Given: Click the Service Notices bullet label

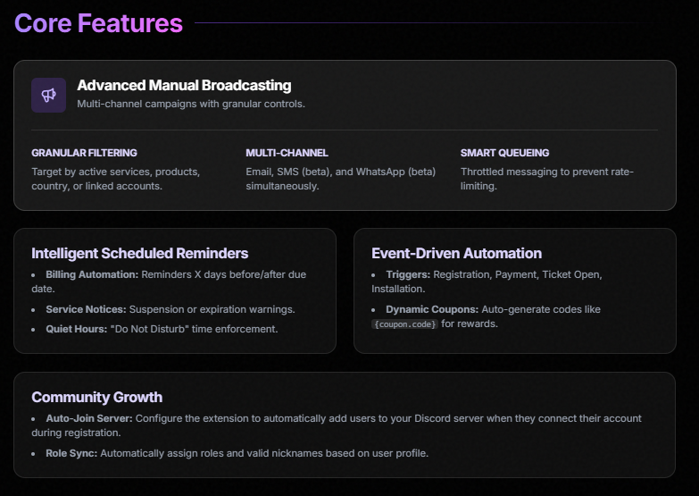Looking at the screenshot, I should [x=86, y=309].
